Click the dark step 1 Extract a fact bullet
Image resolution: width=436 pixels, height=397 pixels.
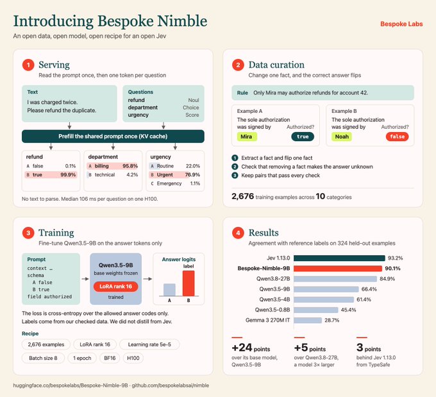coord(235,158)
